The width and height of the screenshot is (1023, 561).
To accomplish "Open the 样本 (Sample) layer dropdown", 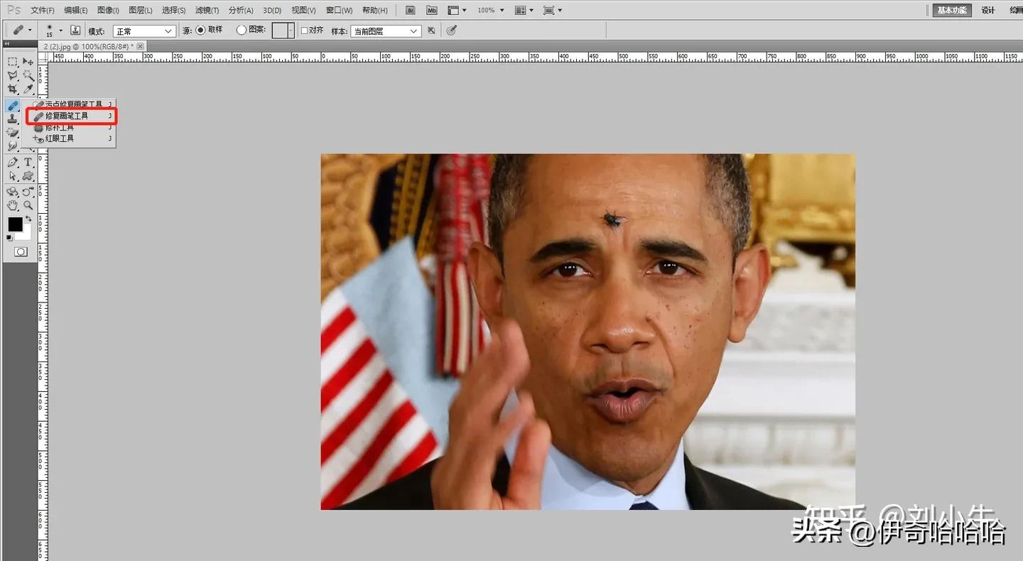I will (x=386, y=30).
